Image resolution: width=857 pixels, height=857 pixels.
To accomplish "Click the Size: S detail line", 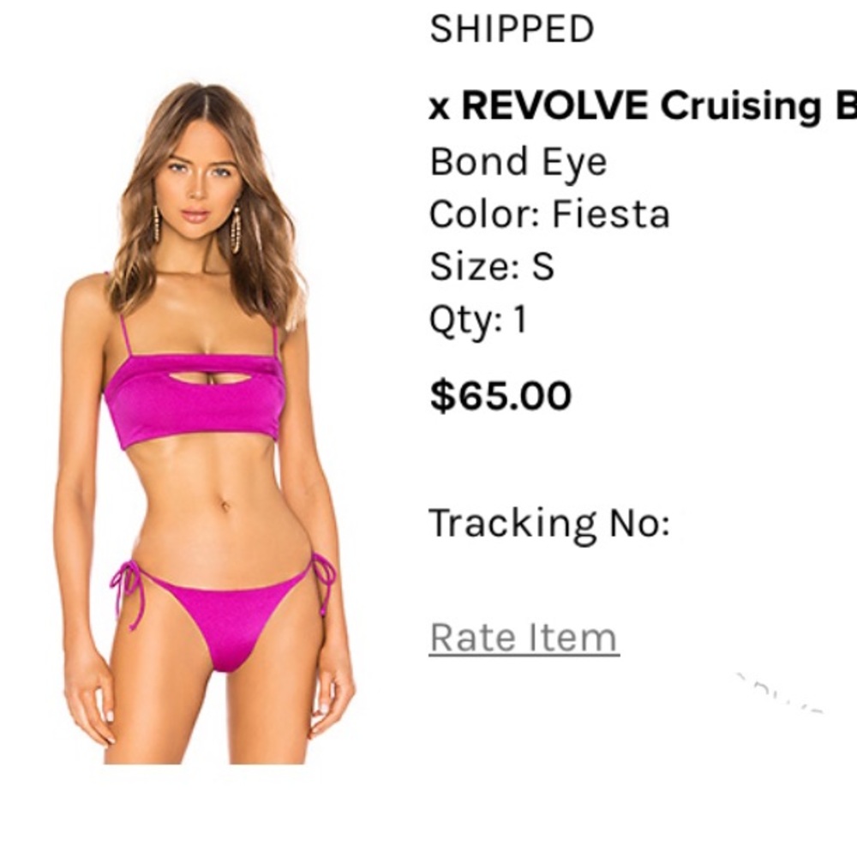I will tap(495, 266).
